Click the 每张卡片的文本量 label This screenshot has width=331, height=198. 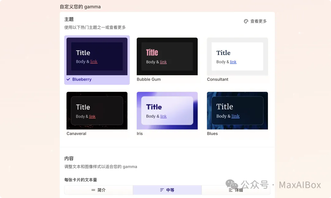tap(81, 180)
